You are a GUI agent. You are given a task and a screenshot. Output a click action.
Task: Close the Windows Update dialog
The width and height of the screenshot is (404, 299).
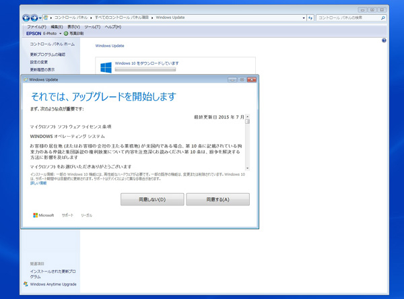pos(251,79)
